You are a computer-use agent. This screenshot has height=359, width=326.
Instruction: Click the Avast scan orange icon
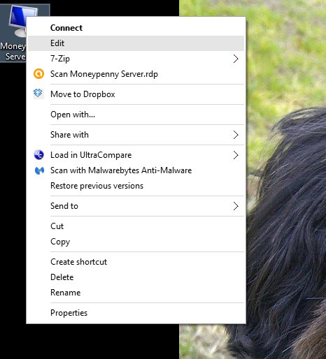[38, 74]
